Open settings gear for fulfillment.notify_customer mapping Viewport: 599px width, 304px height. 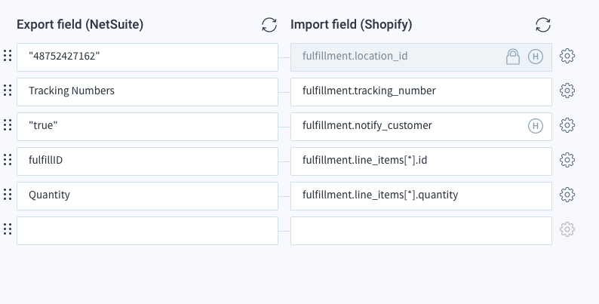click(x=567, y=125)
